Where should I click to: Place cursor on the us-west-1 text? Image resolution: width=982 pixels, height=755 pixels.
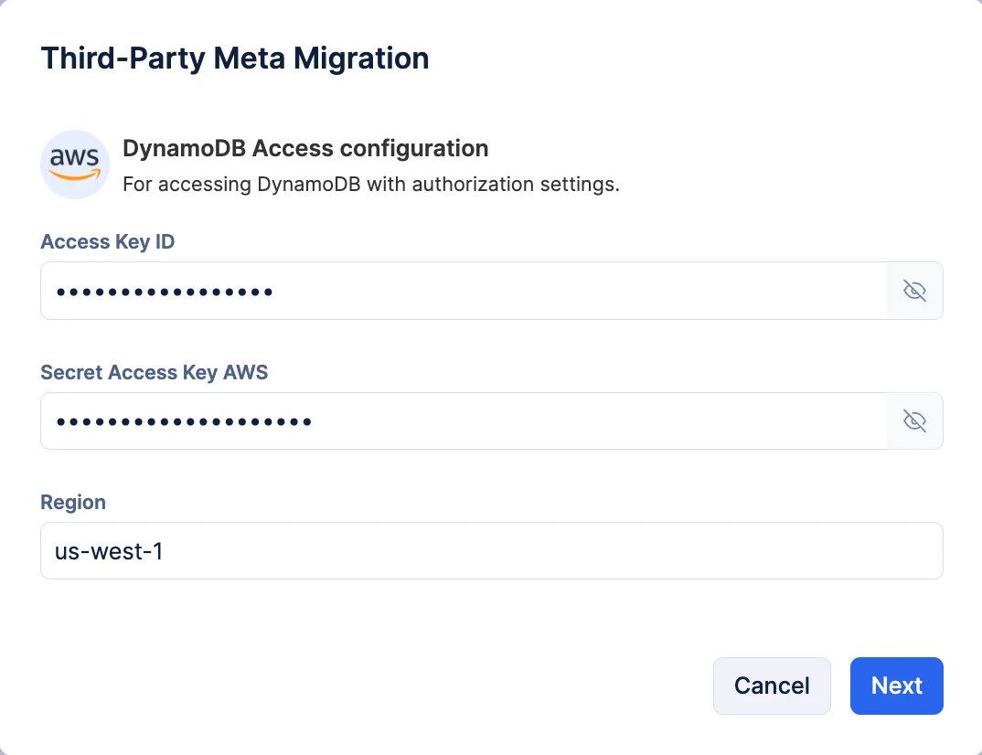click(109, 551)
